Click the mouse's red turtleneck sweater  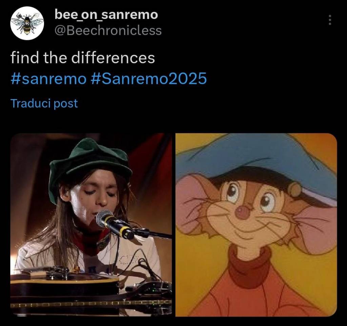254,285
